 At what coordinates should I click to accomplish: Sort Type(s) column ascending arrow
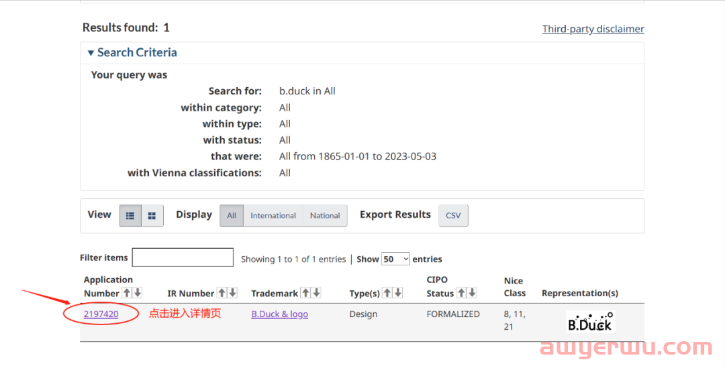(387, 293)
